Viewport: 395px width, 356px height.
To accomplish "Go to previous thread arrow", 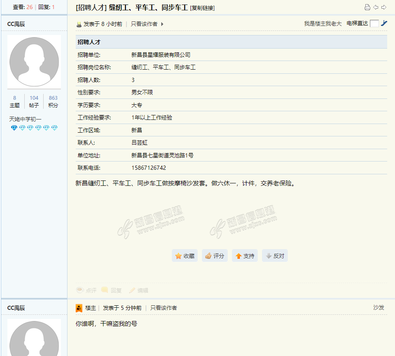I will point(376,7).
